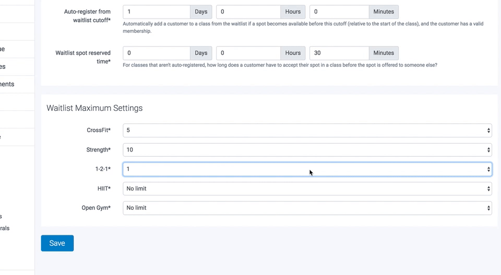Viewport: 501px width, 275px height.
Task: Focus the Waitlist spot reserved Hours field
Action: click(x=248, y=53)
